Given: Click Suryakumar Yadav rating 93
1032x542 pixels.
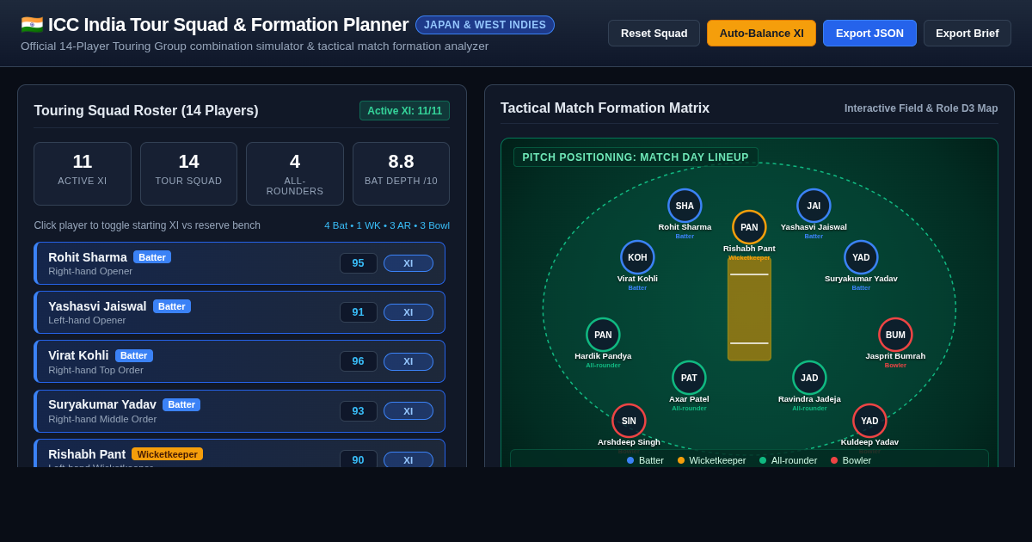Looking at the screenshot, I should pyautogui.click(x=358, y=411).
